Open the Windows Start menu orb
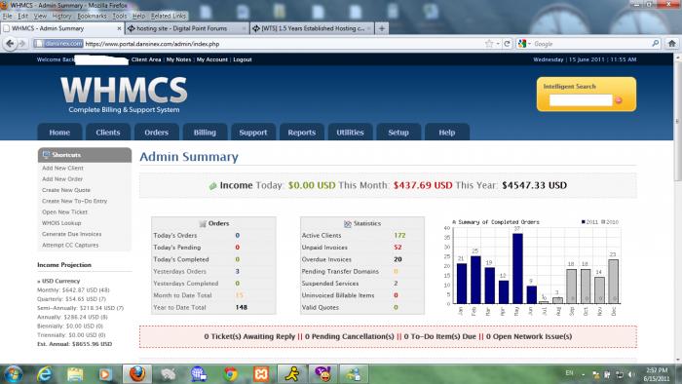Image resolution: width=682 pixels, height=384 pixels. [13, 374]
